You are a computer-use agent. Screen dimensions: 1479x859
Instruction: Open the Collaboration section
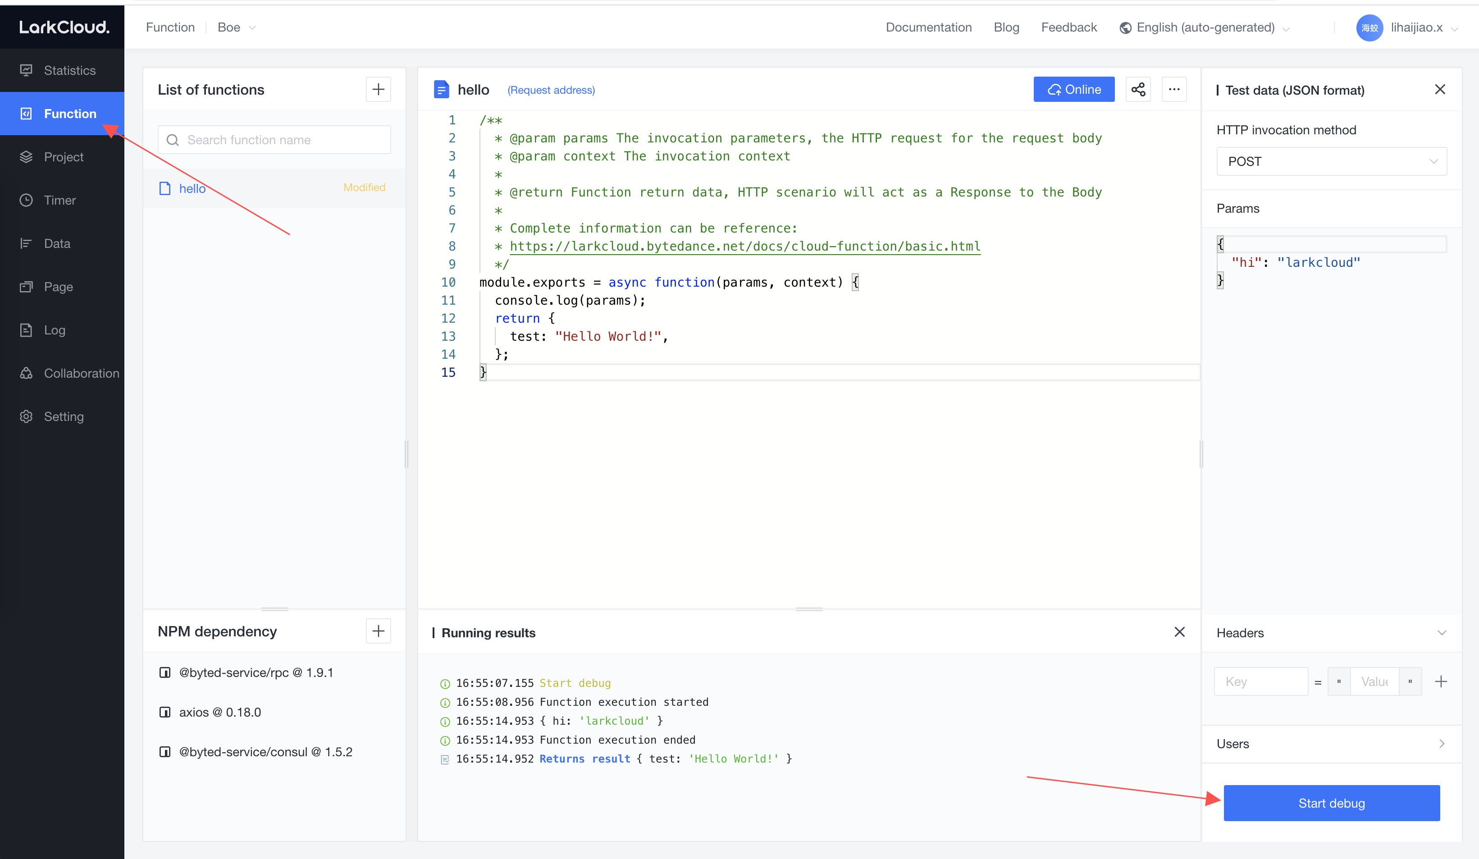pyautogui.click(x=62, y=374)
